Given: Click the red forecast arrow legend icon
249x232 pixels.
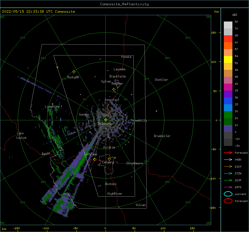Looking at the screenshot, I should tap(228, 153).
